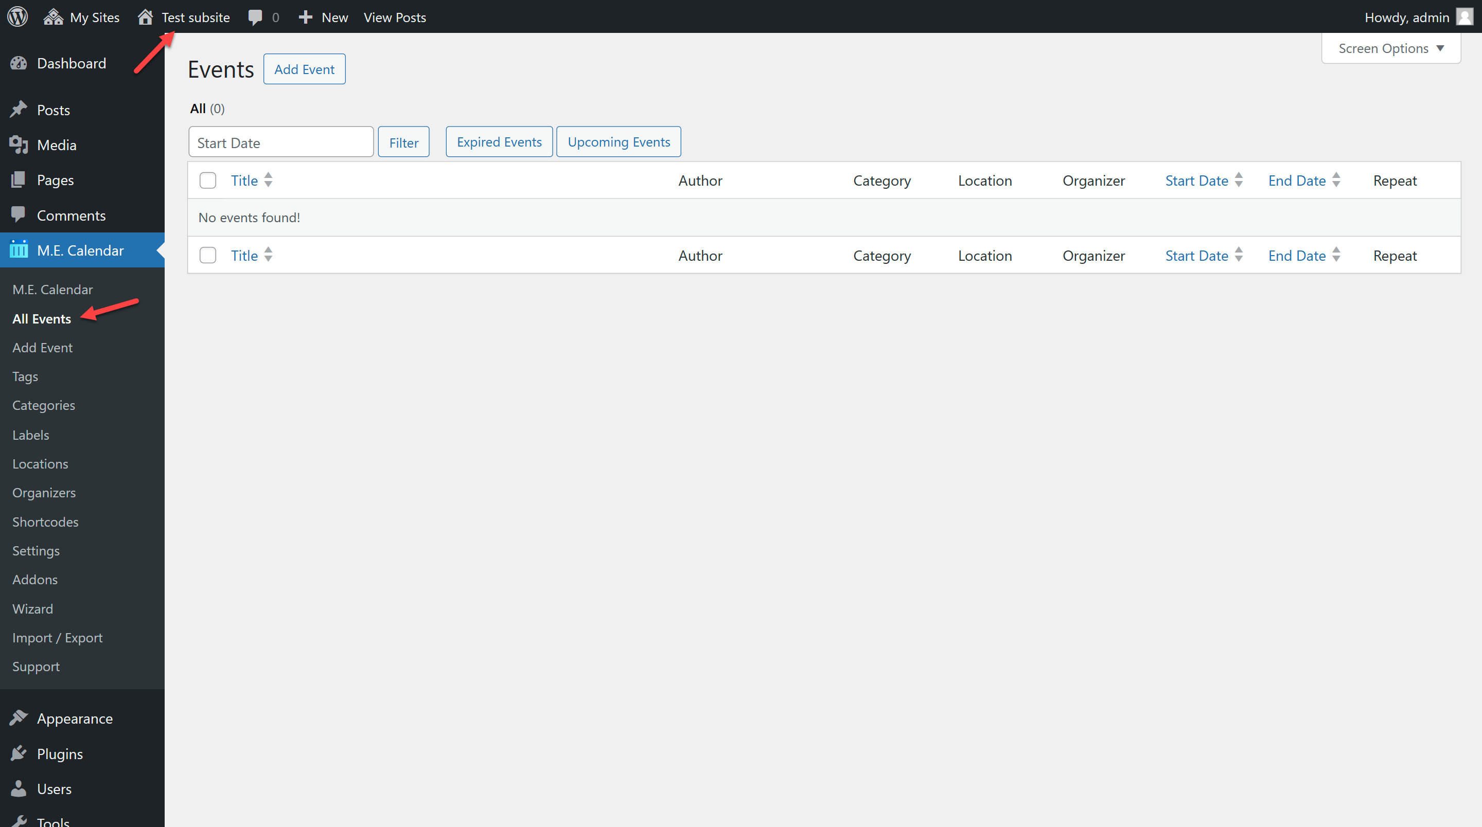
Task: Click the Plugins plug icon
Action: [x=19, y=753]
